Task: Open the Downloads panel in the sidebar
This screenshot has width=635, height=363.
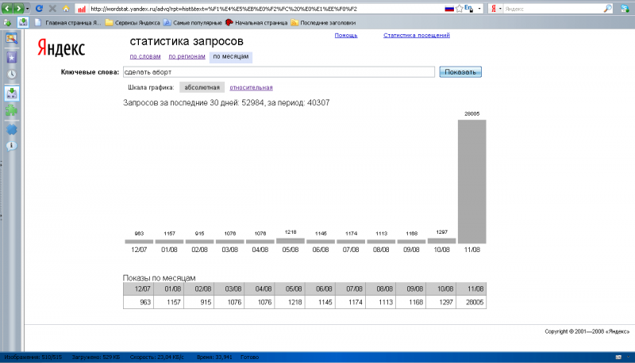Action: tap(12, 93)
